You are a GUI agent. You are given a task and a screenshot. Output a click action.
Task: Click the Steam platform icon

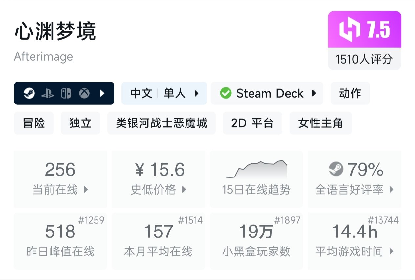(x=29, y=94)
